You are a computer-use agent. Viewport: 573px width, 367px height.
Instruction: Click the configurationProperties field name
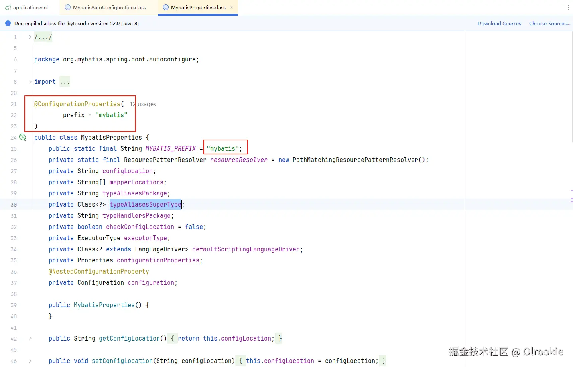point(158,260)
